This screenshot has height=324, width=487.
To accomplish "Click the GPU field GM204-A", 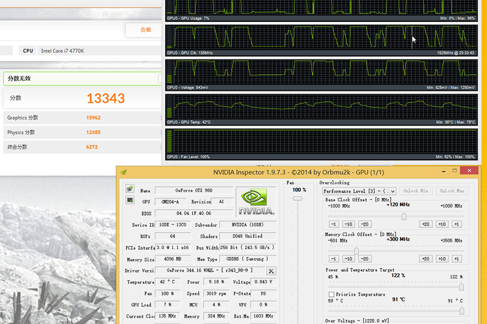I will [170, 201].
